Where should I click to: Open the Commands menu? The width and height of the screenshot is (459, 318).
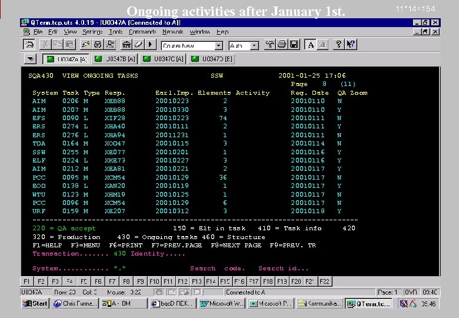(142, 32)
